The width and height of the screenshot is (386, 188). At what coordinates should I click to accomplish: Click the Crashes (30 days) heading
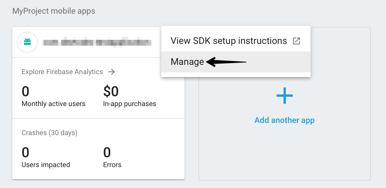[49, 133]
